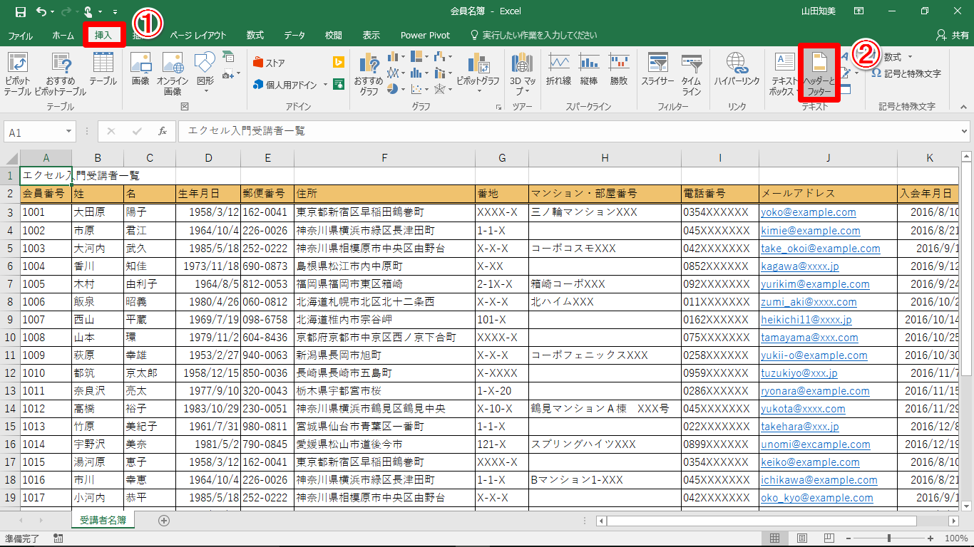The image size is (974, 547).
Task: Switch to the Power Pivot tab
Action: pyautogui.click(x=424, y=35)
